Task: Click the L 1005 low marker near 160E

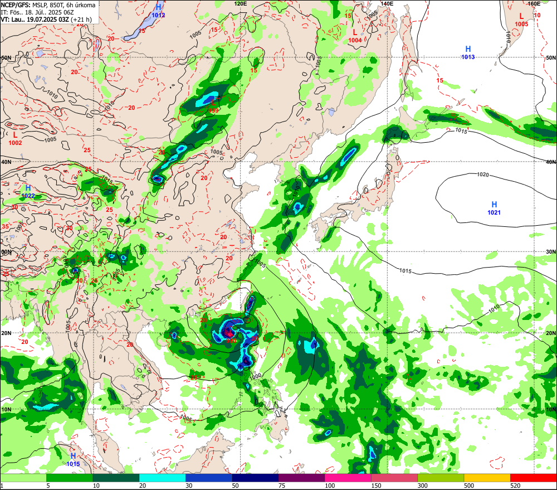Action: tap(521, 20)
